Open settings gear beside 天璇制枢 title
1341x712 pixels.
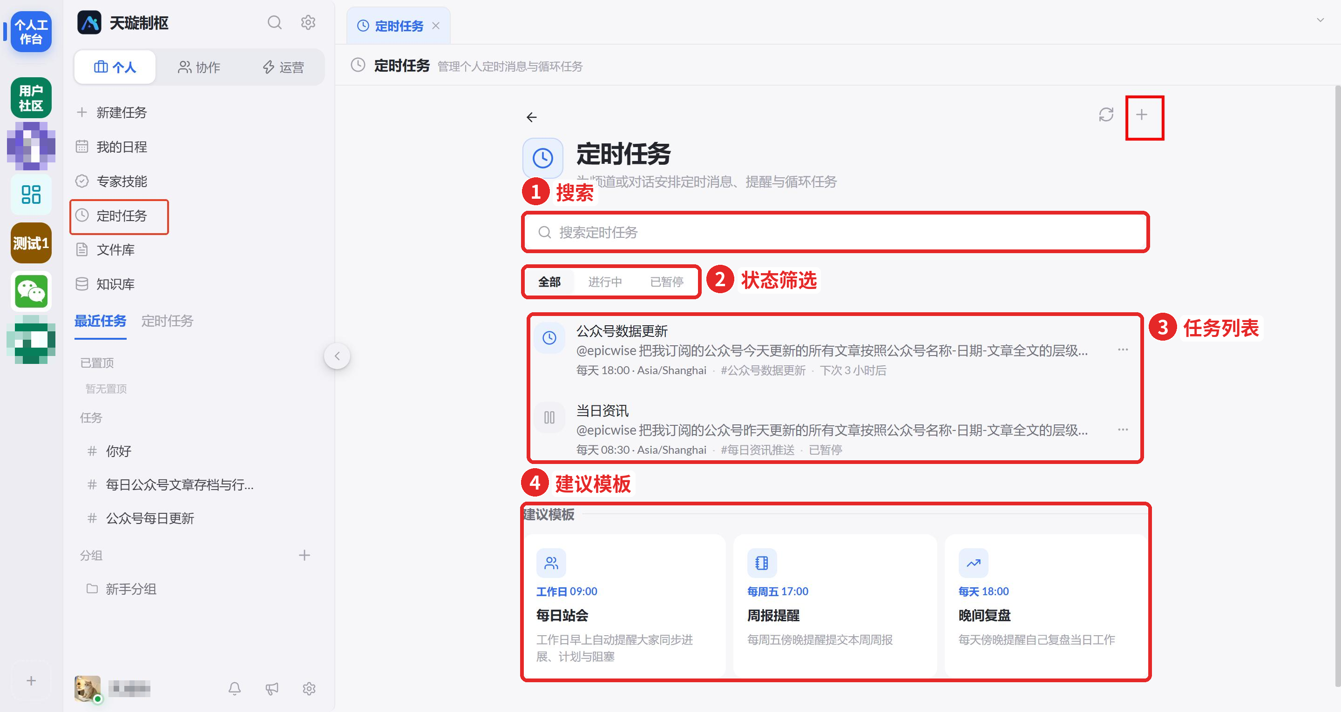coord(308,22)
